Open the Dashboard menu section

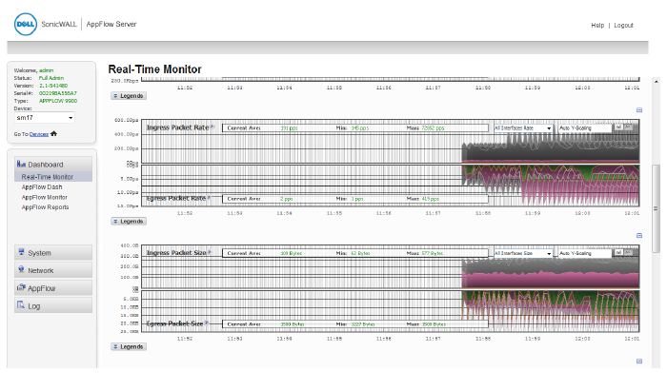(x=53, y=165)
